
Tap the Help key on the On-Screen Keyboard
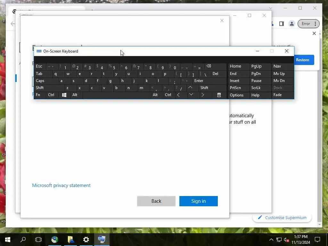coord(260,95)
